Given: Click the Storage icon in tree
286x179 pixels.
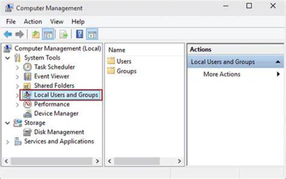Looking at the screenshot, I should click(18, 123).
